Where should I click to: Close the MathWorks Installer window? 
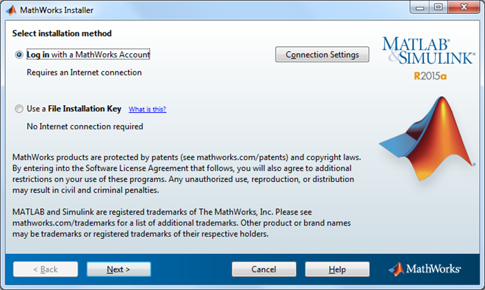(x=462, y=8)
